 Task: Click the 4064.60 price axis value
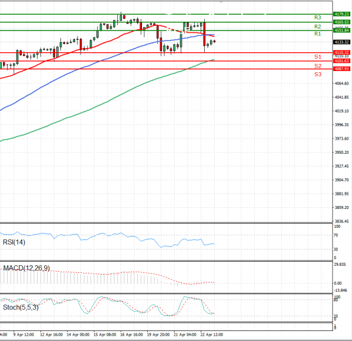[341, 83]
